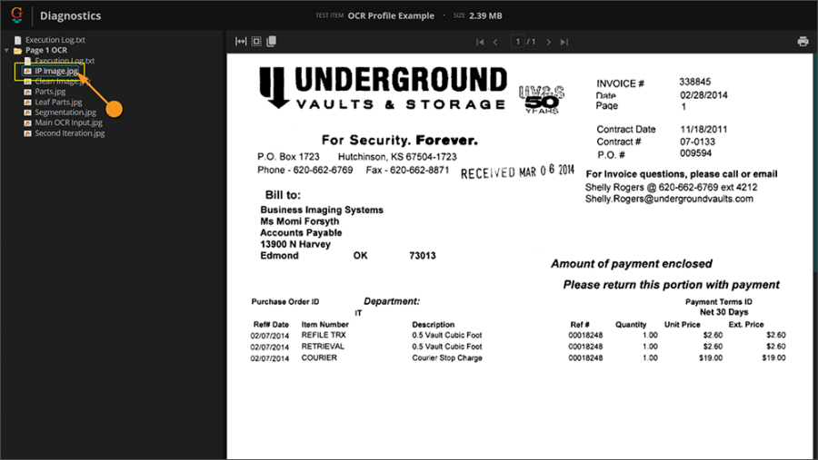
Task: Click the image icon beside Leaf Parts.jpg
Action: click(x=27, y=103)
